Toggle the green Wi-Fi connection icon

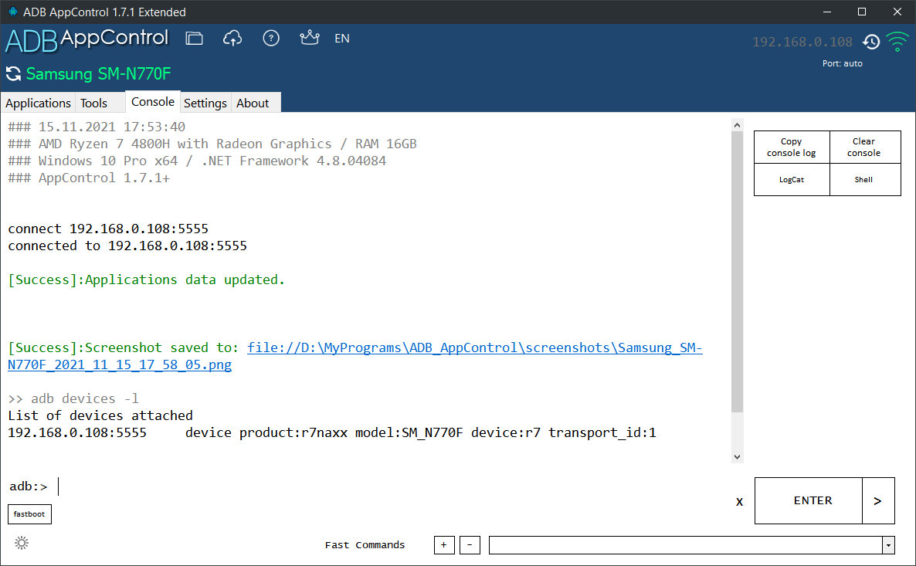coord(897,42)
